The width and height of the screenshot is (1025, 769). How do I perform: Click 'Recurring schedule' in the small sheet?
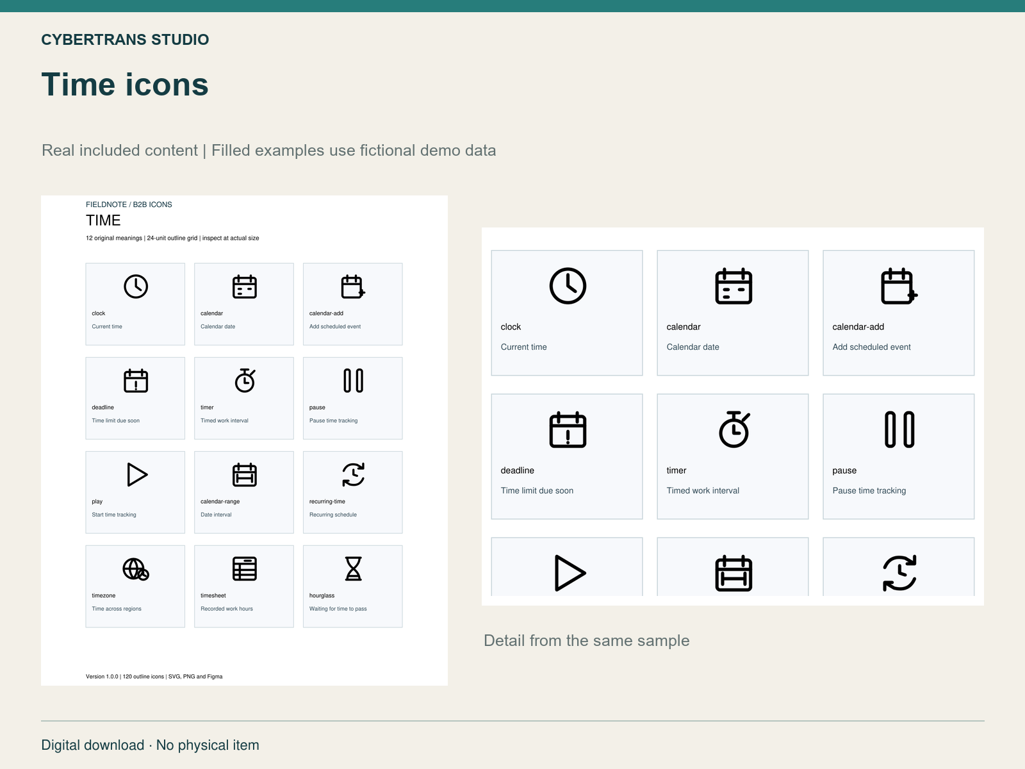click(x=333, y=515)
